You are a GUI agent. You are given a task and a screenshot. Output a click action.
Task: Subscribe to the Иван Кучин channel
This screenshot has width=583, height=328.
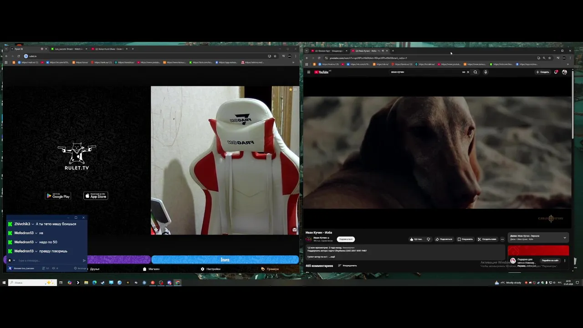tap(346, 239)
